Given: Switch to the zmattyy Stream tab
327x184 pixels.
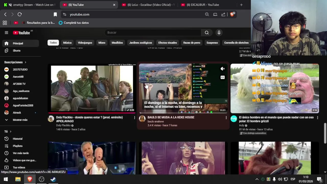Looking at the screenshot, I should (30, 5).
